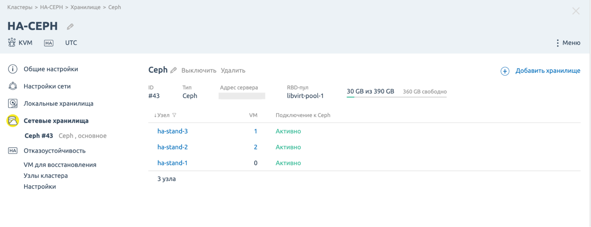Open VM для восстановления submenu
Image resolution: width=591 pixels, height=227 pixels.
click(60, 165)
